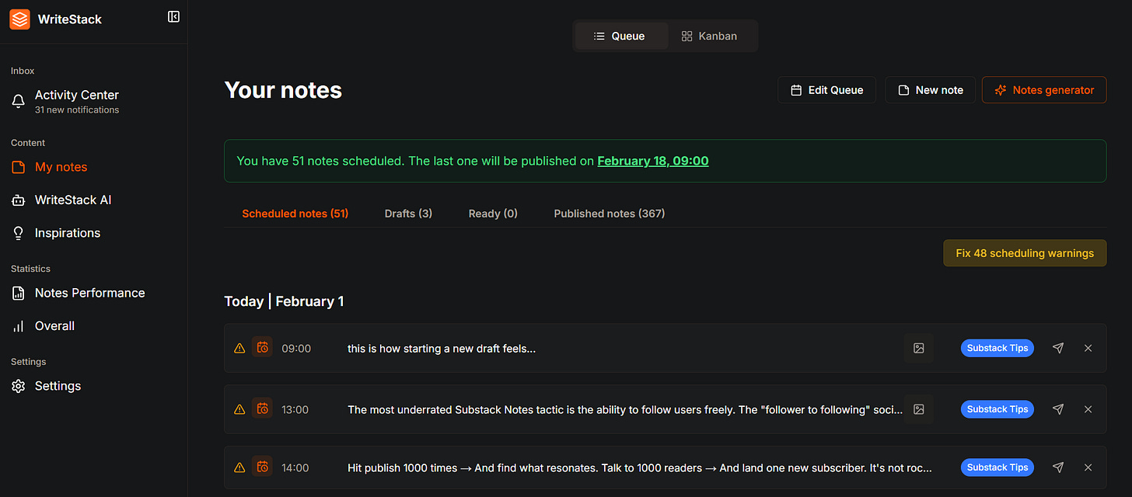Open note "Hit publish 1000 times"
1132x497 pixels.
click(640, 468)
